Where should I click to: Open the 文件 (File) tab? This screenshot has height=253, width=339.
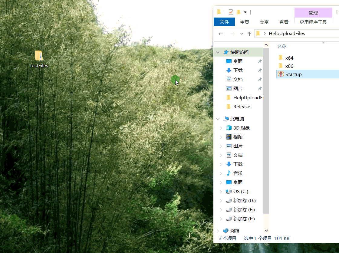(x=224, y=22)
